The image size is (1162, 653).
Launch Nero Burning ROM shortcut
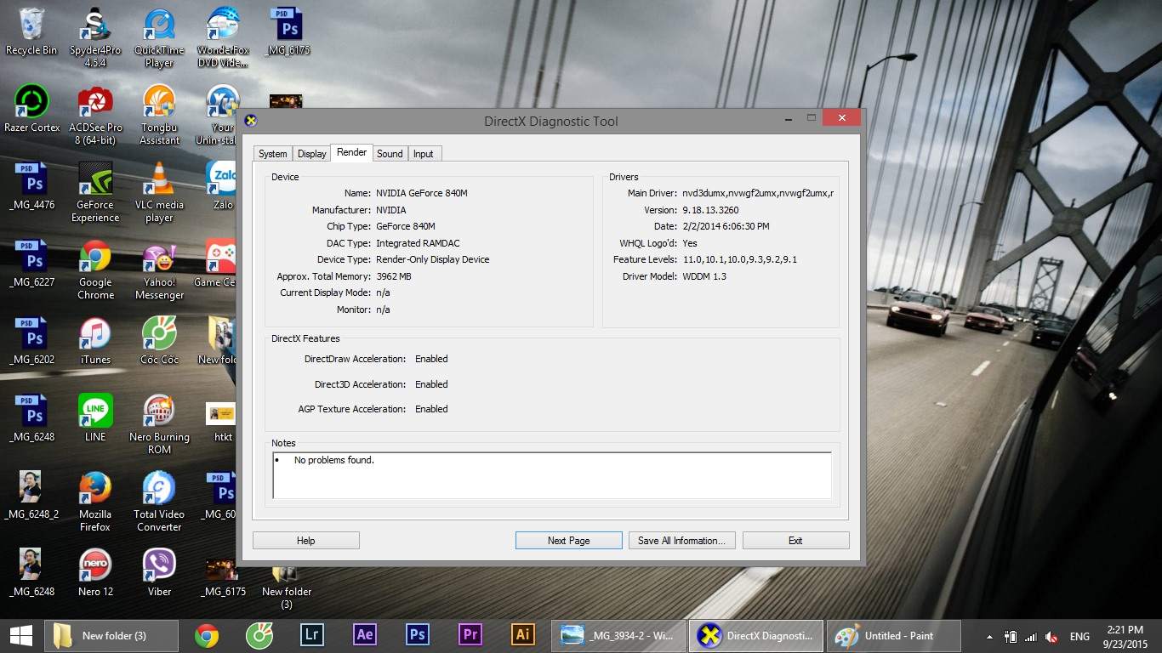[x=159, y=424]
